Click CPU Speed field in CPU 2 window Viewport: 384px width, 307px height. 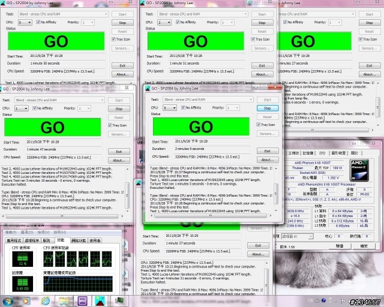point(206,71)
